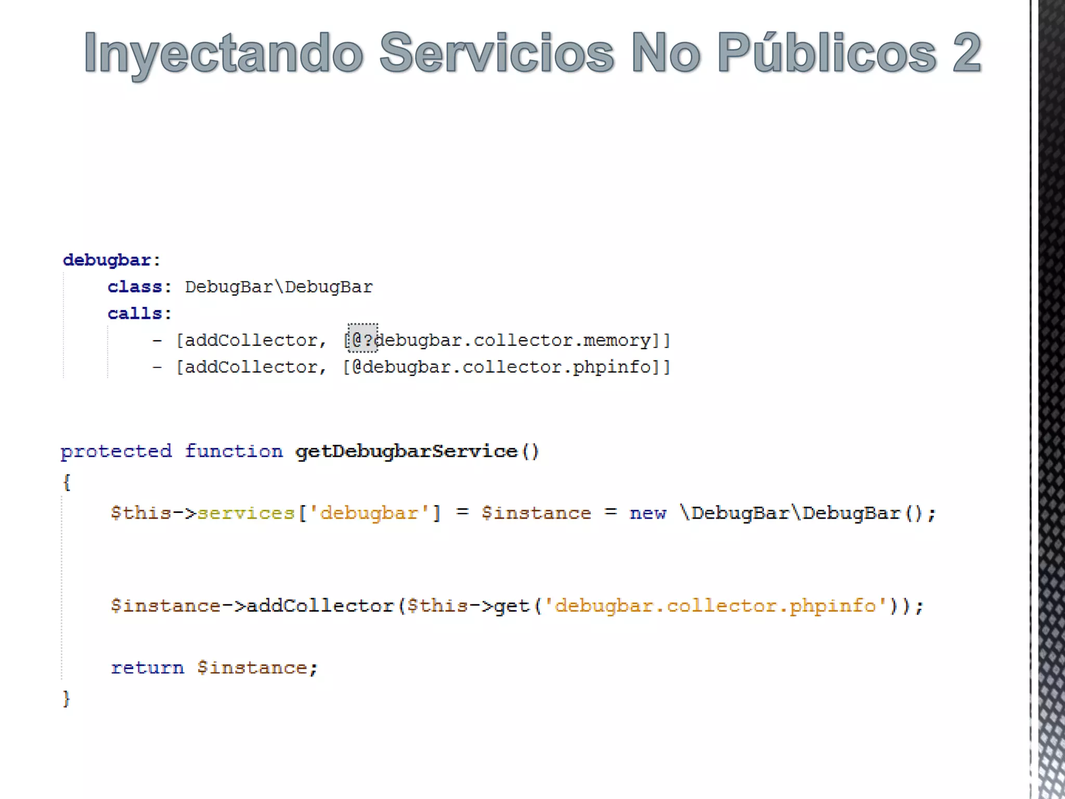Image resolution: width=1065 pixels, height=799 pixels.
Task: Click the blue 'new' keyword
Action: coord(647,513)
